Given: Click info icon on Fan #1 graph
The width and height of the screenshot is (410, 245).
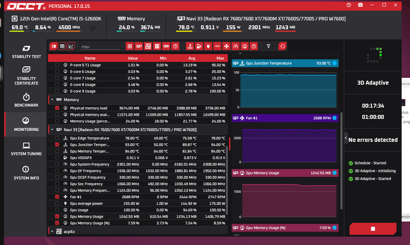Looking at the screenshot, I should click(335, 118).
